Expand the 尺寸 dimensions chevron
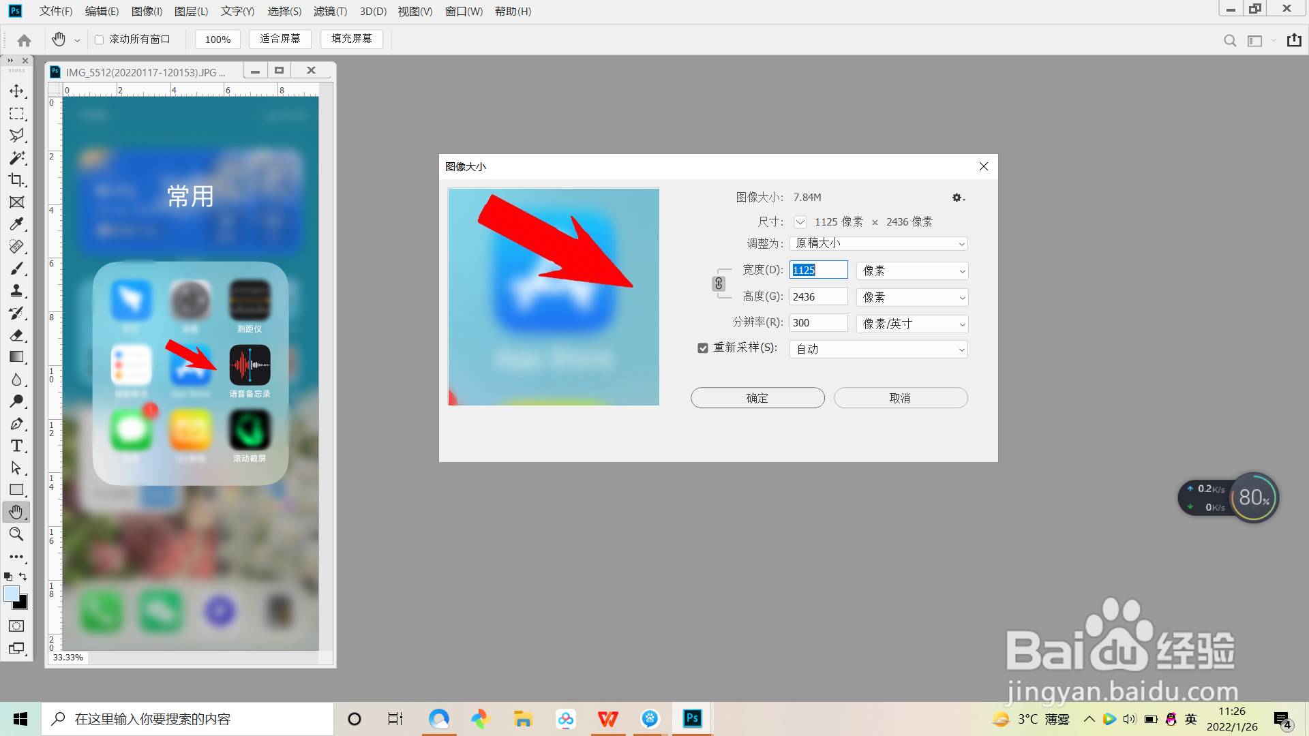 800,221
